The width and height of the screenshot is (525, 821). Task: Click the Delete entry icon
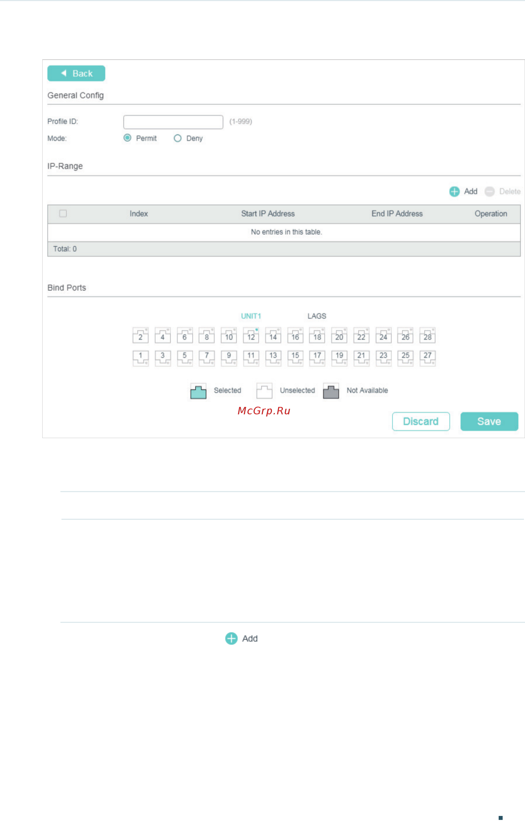coord(490,192)
